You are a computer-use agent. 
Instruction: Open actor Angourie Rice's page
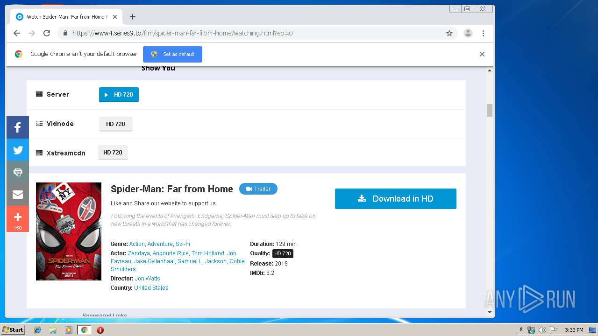[x=171, y=253]
